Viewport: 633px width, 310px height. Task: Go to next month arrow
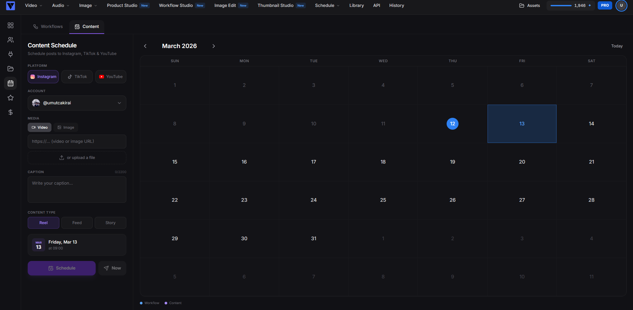(x=214, y=46)
